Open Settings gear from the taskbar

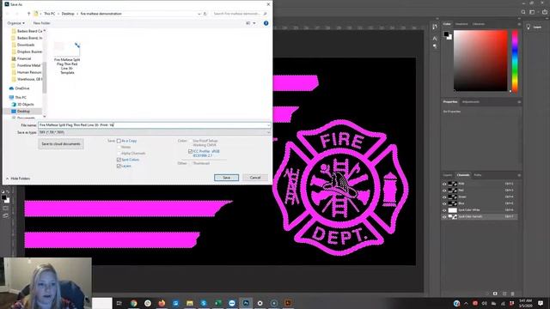click(x=260, y=303)
